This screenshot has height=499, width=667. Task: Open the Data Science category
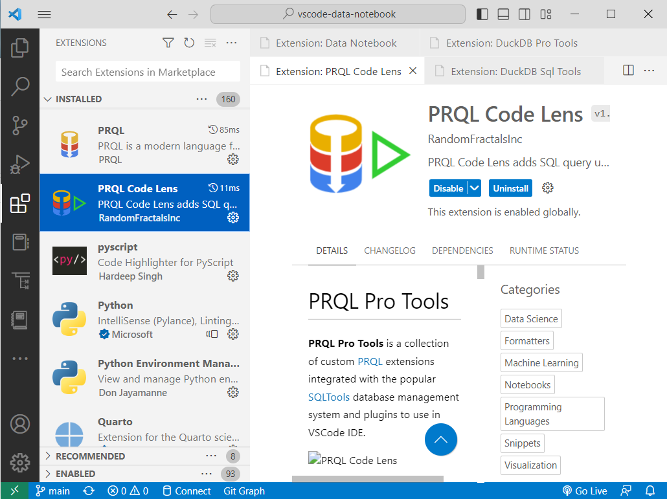point(531,319)
